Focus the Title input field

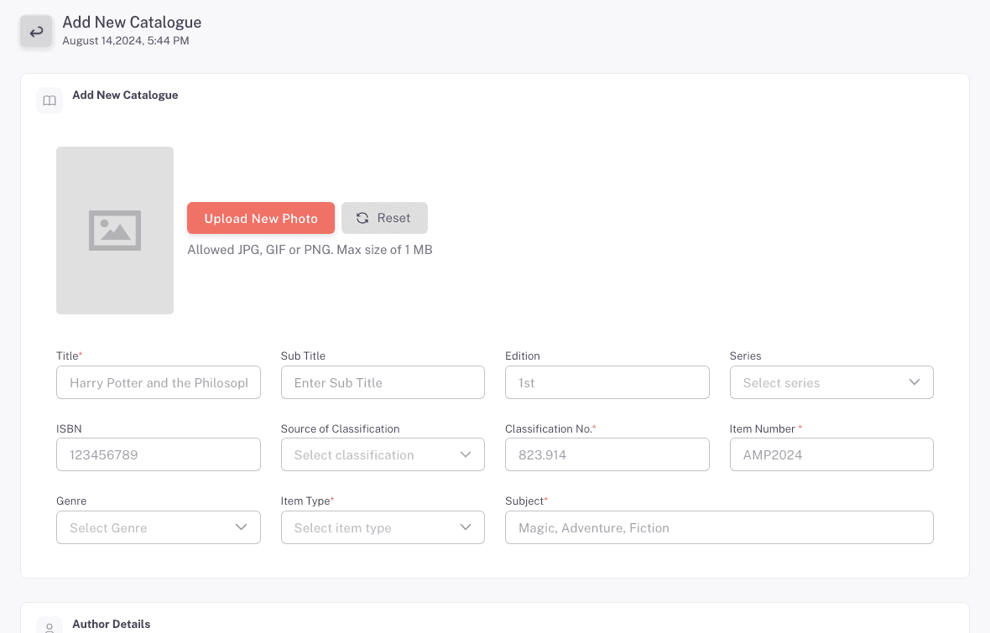click(x=159, y=382)
